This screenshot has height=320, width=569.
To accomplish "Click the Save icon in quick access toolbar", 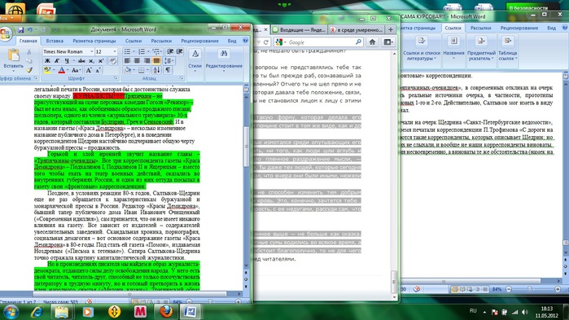I will point(20,30).
